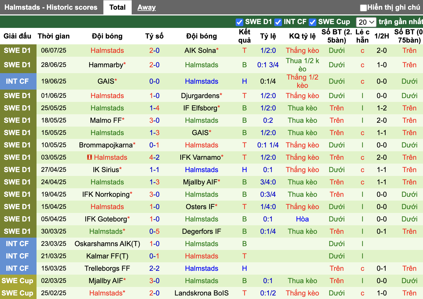Click Thua 1/2 kèo on Hammarby row
Viewport: 423px width, 299px height.
coord(303,65)
